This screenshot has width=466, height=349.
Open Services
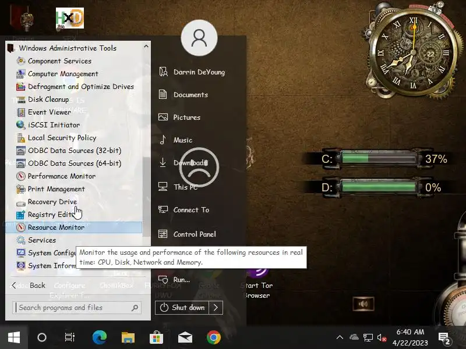tap(73, 240)
